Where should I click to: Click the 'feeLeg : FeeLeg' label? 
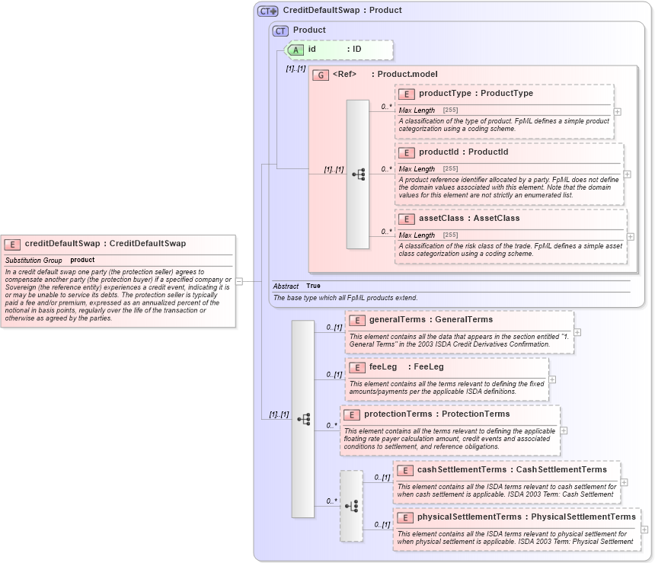pos(406,367)
